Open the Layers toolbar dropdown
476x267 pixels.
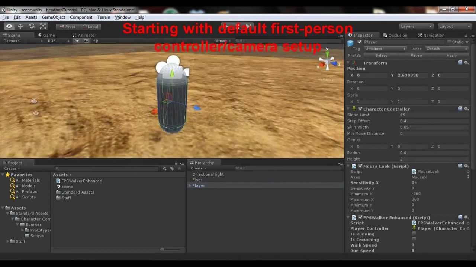pos(416,26)
